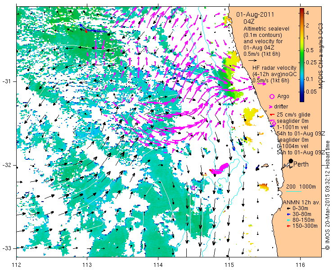Click longitude axis label 116
The image size is (333, 270).
[x=300, y=265]
